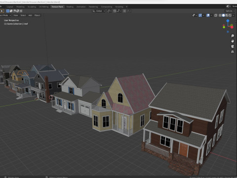Click the red X axis on the navigation gizmo

232,27
